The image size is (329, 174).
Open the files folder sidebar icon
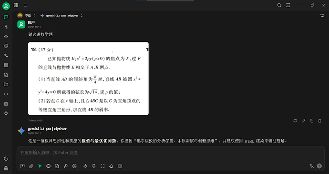click(6, 84)
